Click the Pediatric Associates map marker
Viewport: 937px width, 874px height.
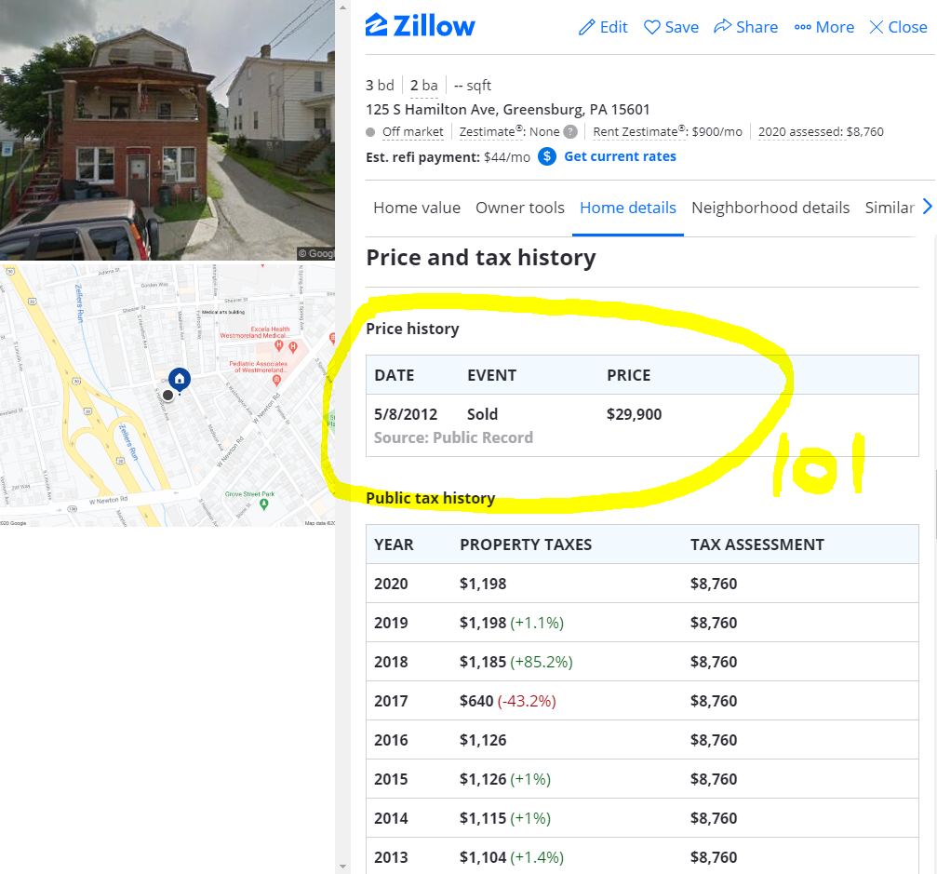click(x=276, y=380)
